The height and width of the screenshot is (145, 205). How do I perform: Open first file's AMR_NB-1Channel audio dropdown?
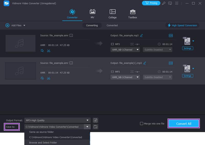[125, 50]
